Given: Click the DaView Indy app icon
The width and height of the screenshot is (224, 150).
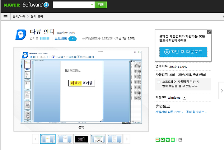Looking at the screenshot, I should 21,35.
